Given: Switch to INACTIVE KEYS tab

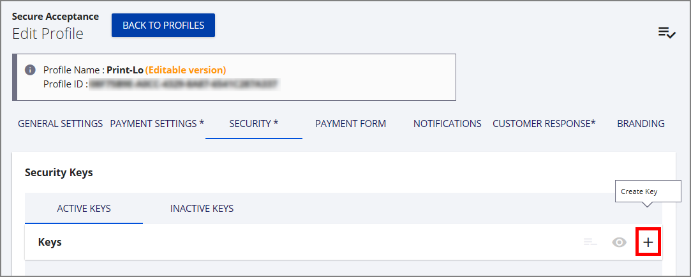Looking at the screenshot, I should [x=202, y=209].
